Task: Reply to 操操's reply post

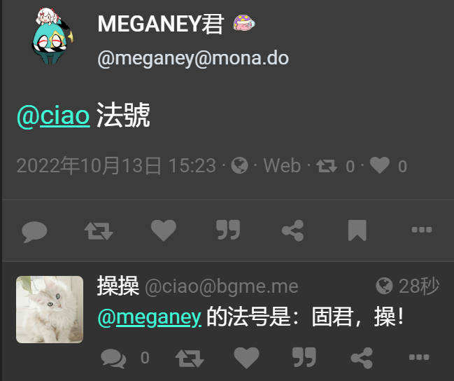Action: click(113, 359)
